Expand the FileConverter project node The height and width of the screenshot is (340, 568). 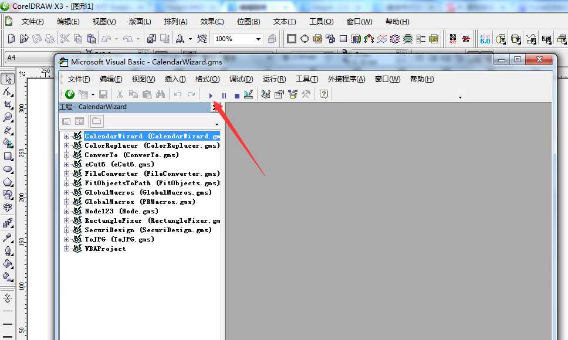tap(66, 174)
